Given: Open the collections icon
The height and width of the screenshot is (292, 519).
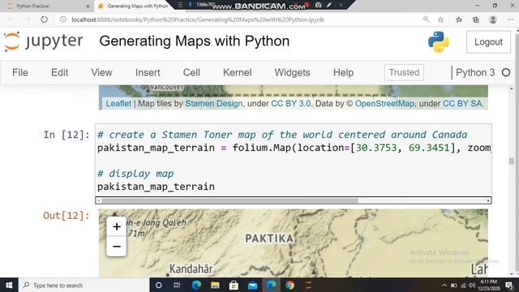Looking at the screenshot, I should (476, 19).
